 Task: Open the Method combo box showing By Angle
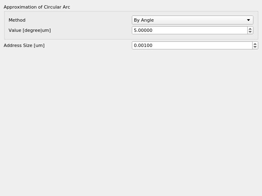click(x=192, y=20)
